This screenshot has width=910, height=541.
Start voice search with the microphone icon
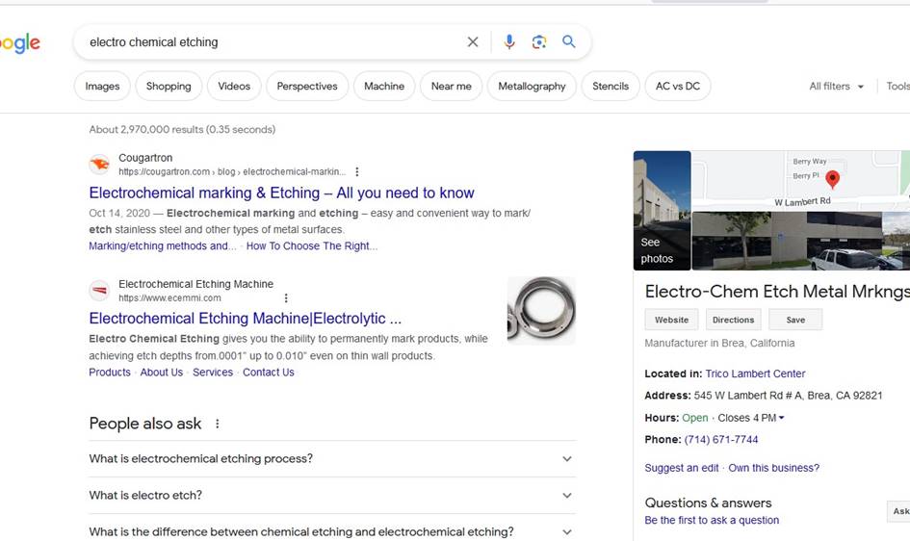(x=509, y=41)
